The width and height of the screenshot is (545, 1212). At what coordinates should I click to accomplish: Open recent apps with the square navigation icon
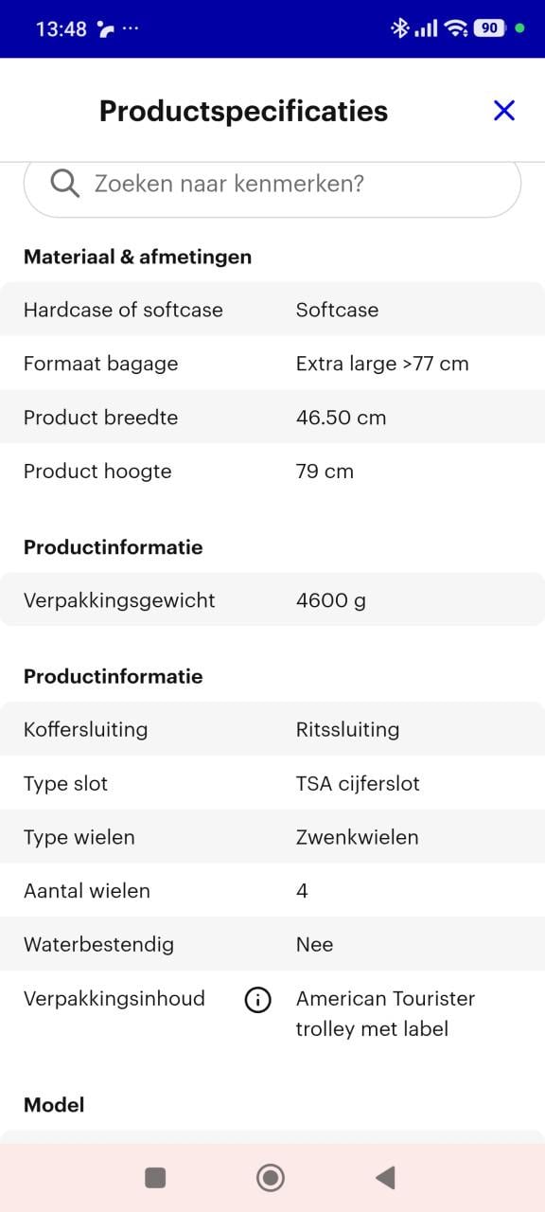pos(154,1177)
